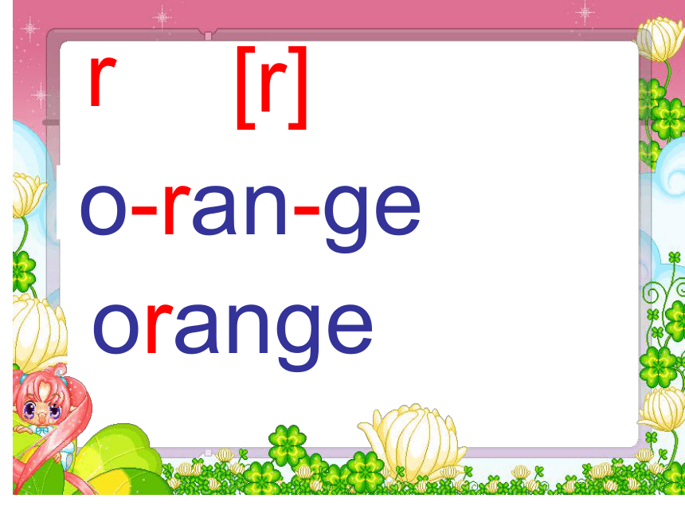Click the red letter r at top

pyautogui.click(x=103, y=82)
